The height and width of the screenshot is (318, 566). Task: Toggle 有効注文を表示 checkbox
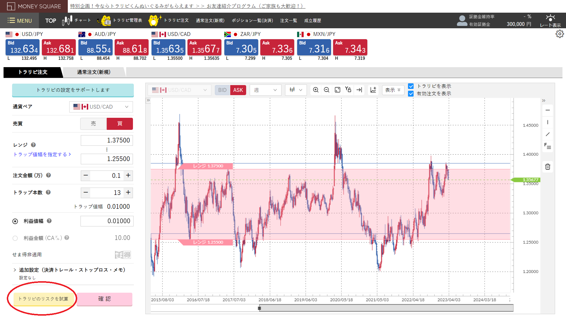tap(411, 94)
